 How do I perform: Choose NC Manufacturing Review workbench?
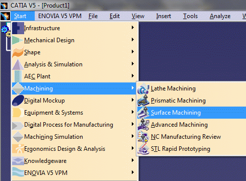[x=192, y=137]
